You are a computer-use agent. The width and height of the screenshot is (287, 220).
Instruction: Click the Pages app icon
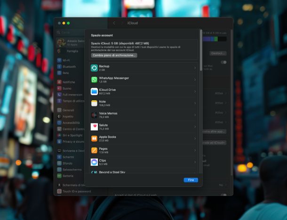pos(94,150)
